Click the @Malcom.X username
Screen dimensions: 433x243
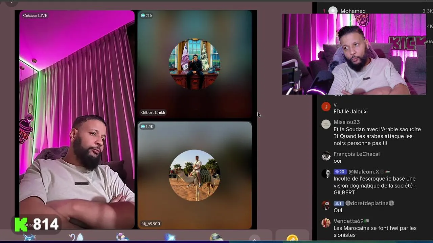(364, 172)
